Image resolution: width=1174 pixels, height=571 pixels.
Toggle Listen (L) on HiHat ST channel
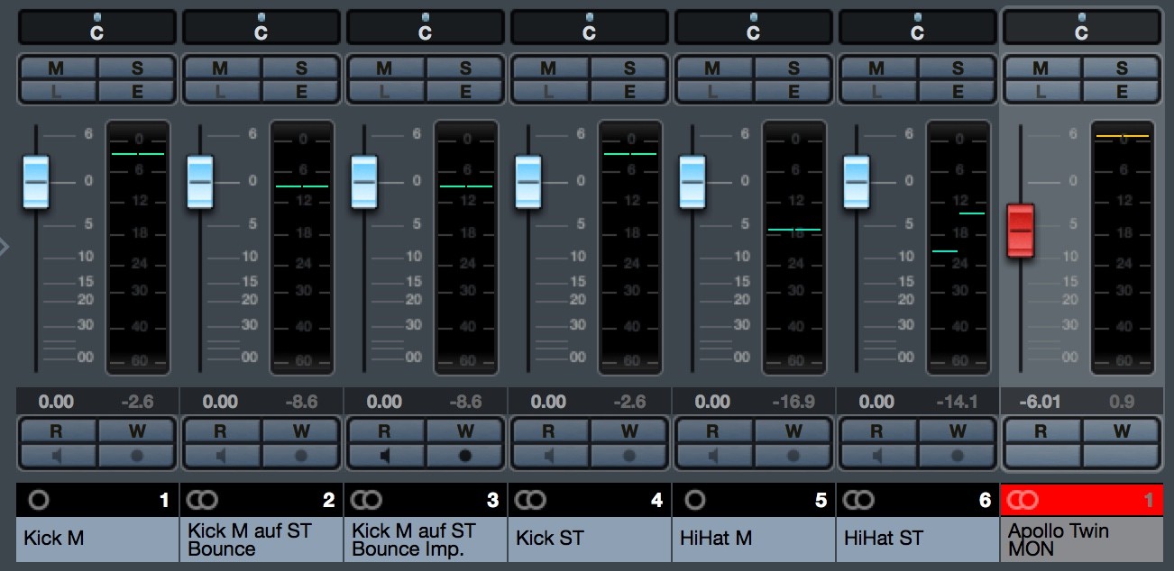(x=876, y=91)
